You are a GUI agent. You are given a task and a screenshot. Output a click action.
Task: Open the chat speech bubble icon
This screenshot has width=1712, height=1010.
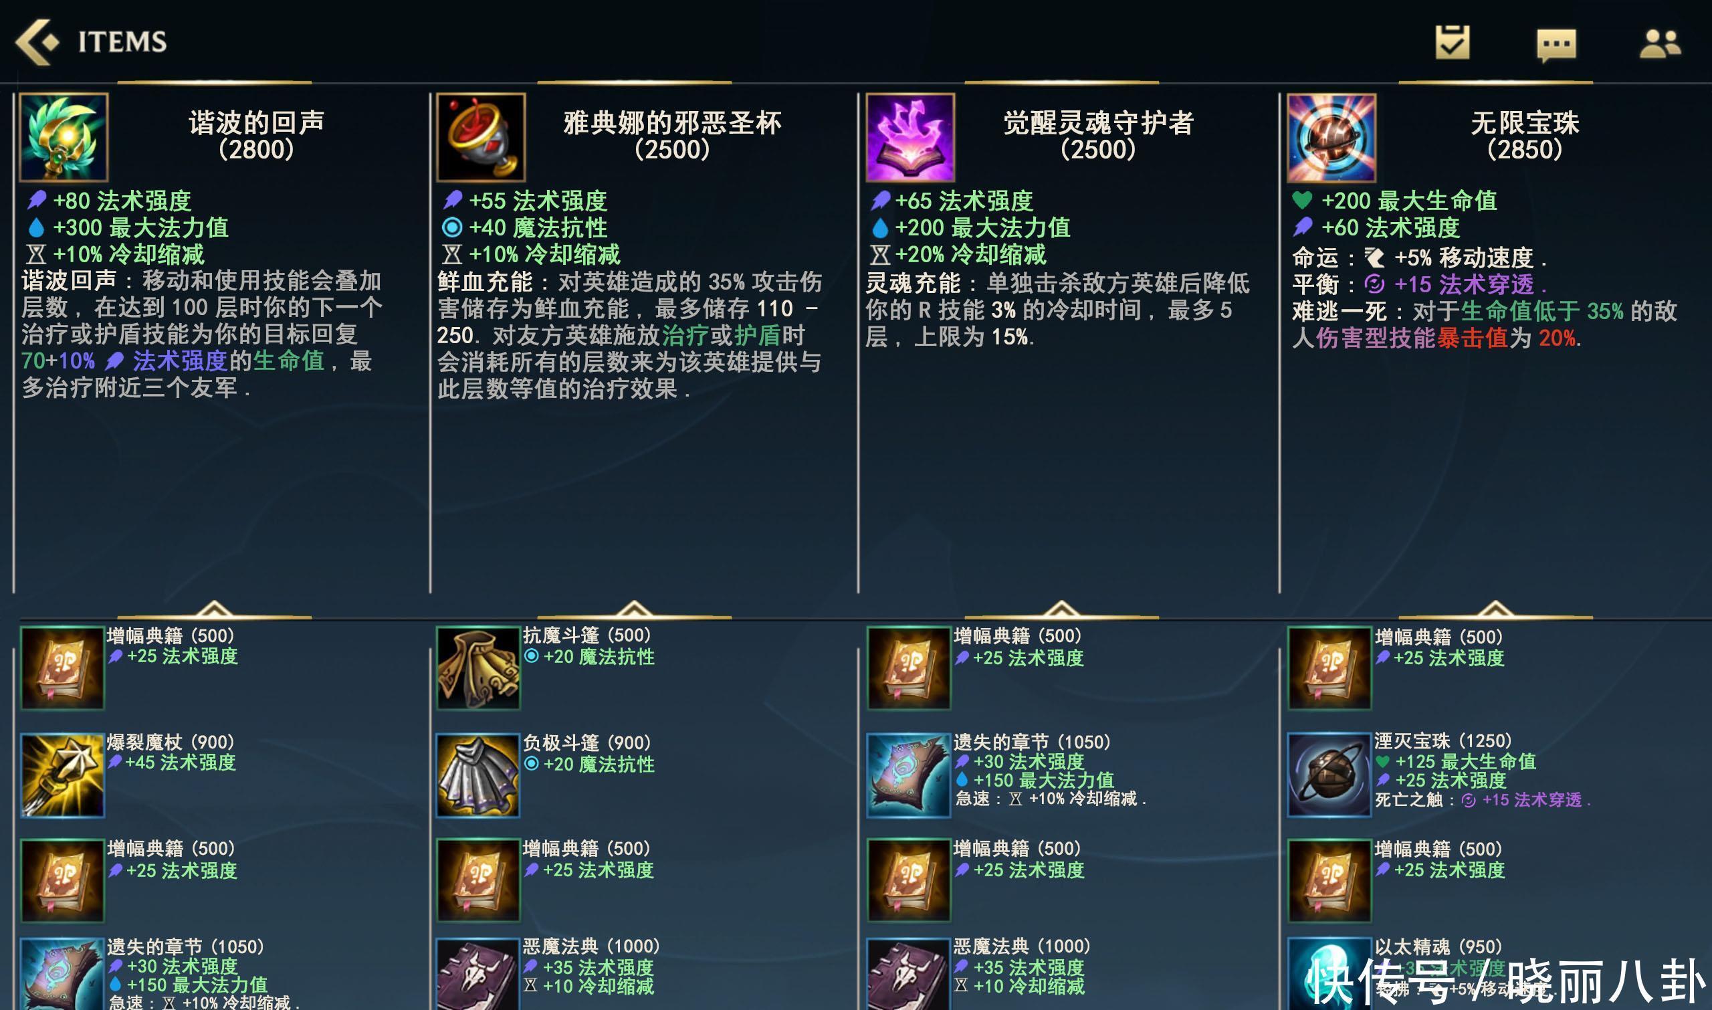1556,45
